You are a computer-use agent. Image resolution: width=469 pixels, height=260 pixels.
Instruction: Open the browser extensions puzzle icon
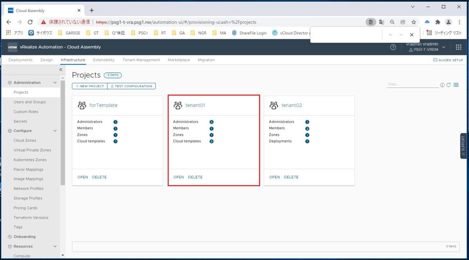[438, 22]
